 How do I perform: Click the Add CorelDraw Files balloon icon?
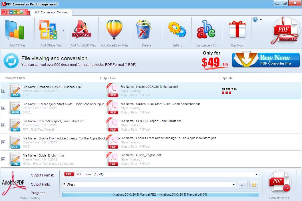point(114,30)
